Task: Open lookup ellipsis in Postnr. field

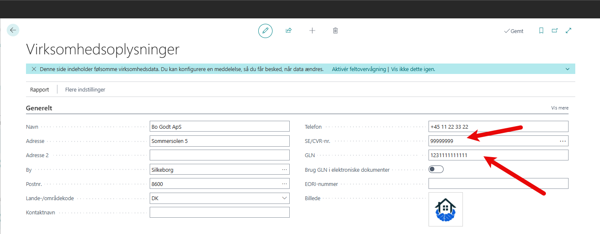Action: pyautogui.click(x=284, y=184)
